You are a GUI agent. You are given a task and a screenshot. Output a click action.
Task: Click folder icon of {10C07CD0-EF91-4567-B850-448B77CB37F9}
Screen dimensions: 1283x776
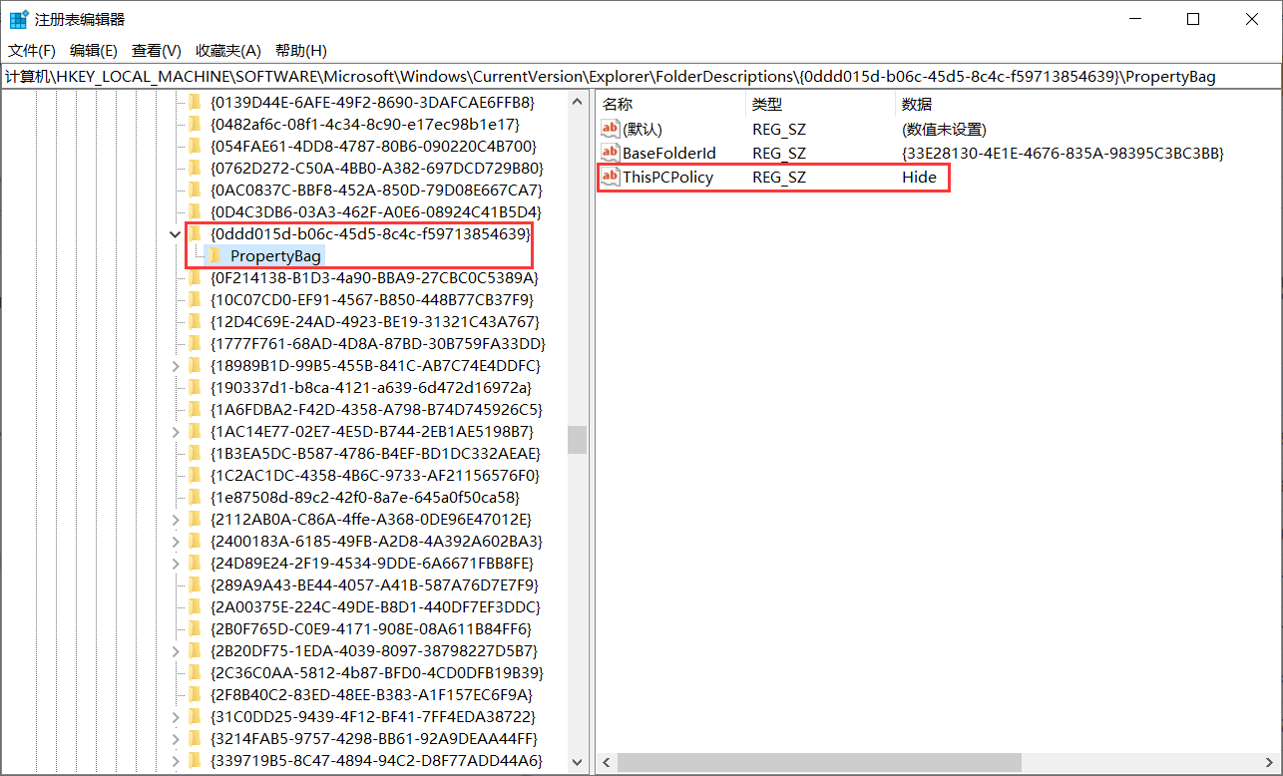197,299
